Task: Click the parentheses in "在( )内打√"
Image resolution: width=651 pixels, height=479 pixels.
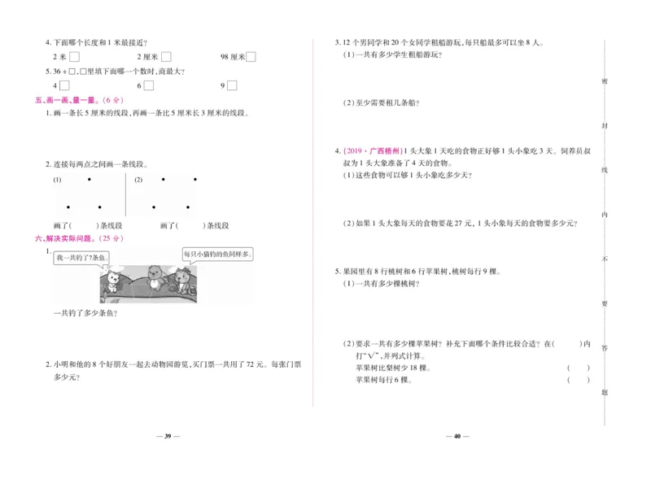Action: click(x=568, y=344)
